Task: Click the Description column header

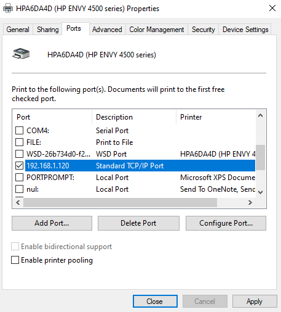Action: [x=134, y=117]
